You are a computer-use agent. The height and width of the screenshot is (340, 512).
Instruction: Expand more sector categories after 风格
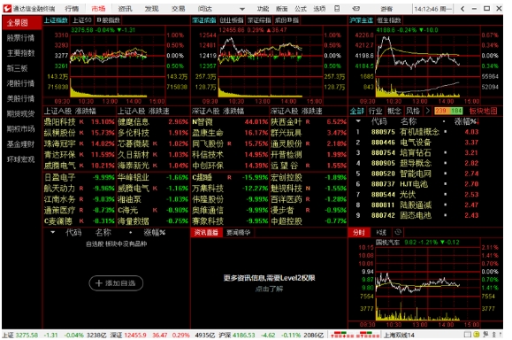427,112
